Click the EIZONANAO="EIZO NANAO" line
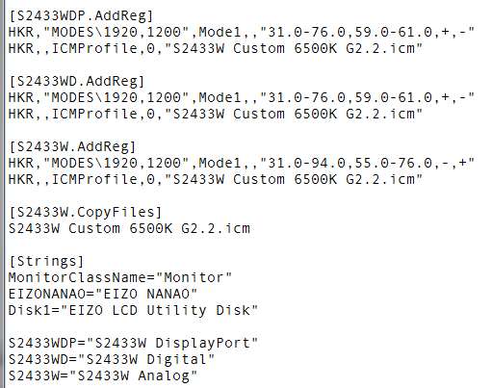 click(x=103, y=294)
